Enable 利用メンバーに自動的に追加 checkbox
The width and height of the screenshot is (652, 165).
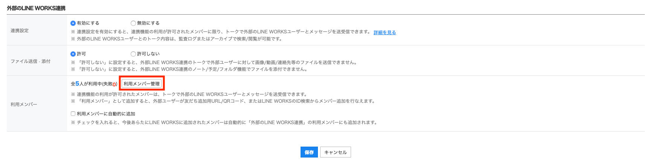tap(73, 114)
